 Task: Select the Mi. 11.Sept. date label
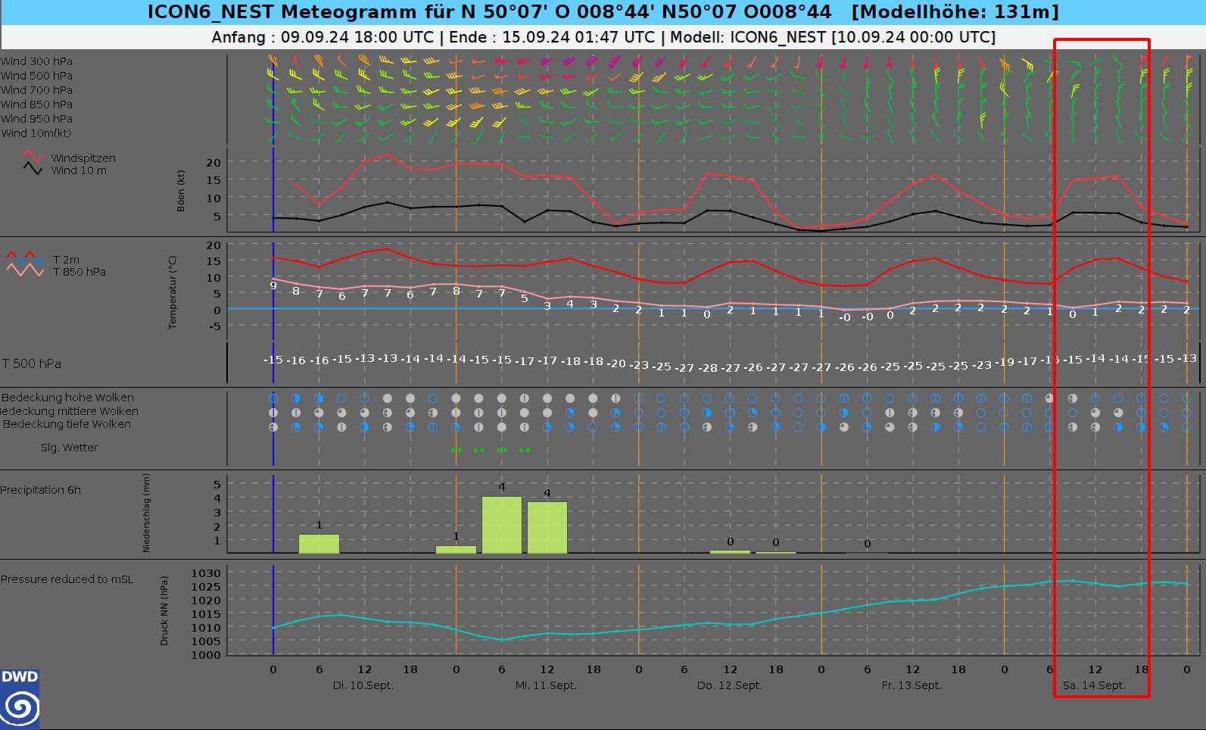click(x=546, y=685)
